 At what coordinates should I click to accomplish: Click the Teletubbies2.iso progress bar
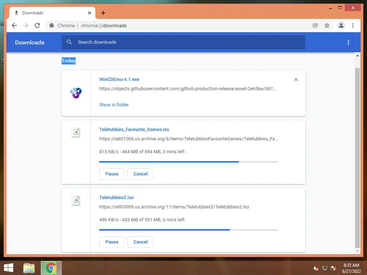pyautogui.click(x=189, y=230)
